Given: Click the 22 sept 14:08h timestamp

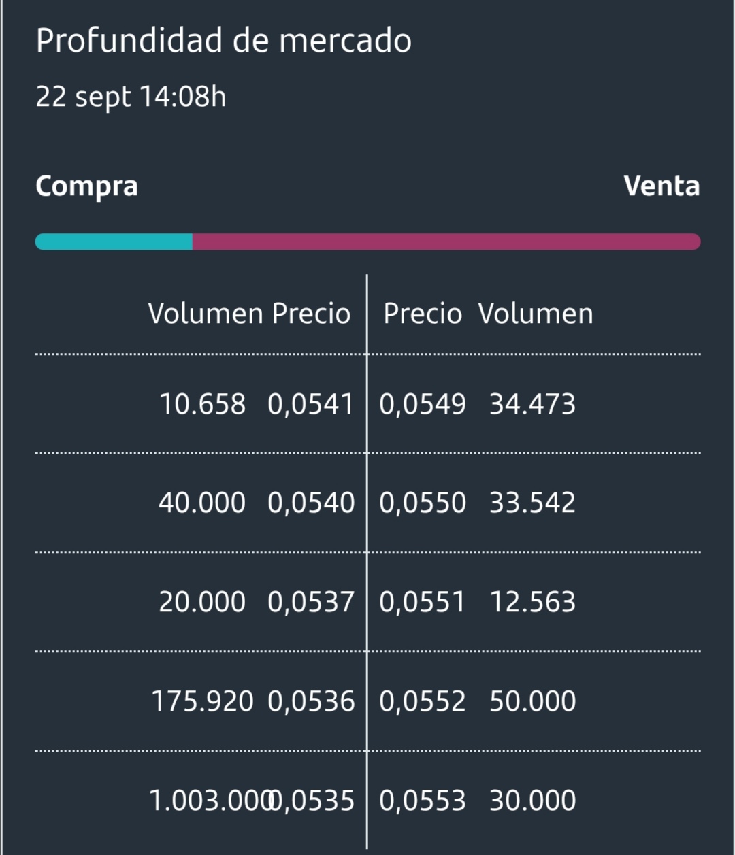Looking at the screenshot, I should pyautogui.click(x=131, y=97).
